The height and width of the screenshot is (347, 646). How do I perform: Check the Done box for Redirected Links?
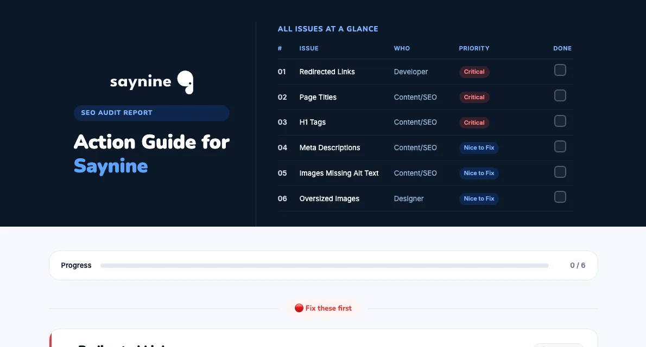(560, 70)
